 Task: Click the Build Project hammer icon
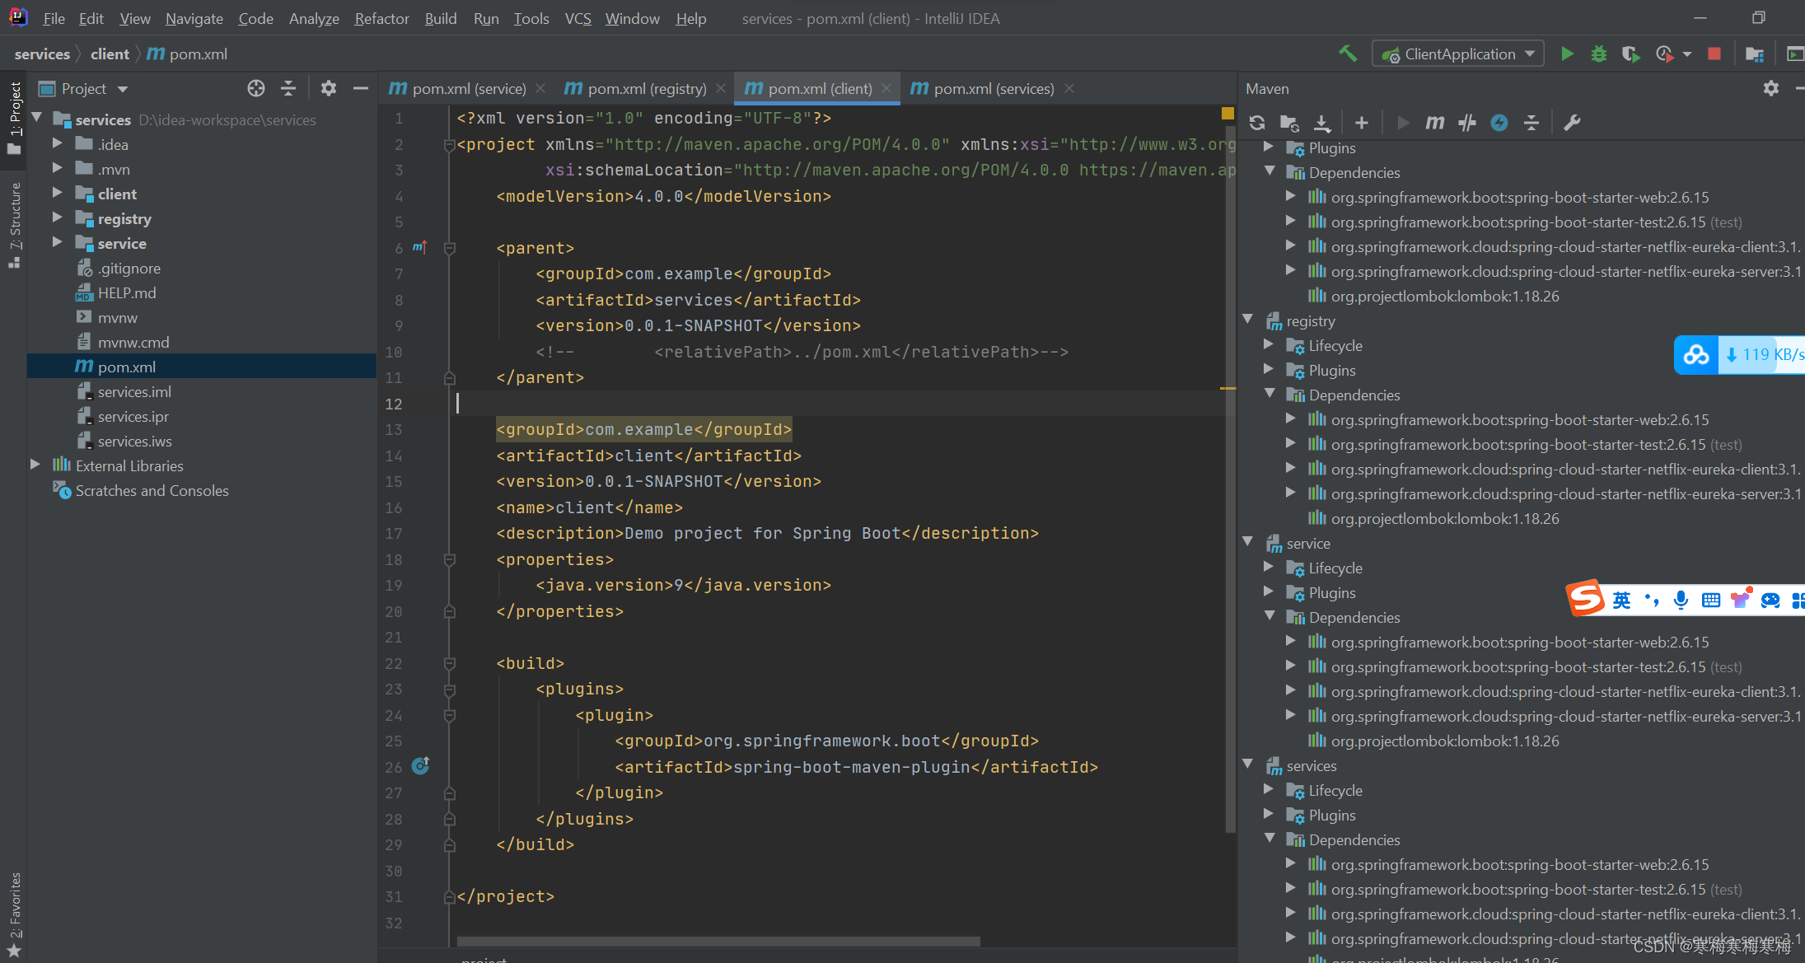(1348, 53)
